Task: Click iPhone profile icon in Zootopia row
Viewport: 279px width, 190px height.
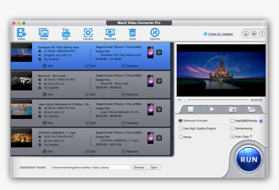Action: click(150, 53)
